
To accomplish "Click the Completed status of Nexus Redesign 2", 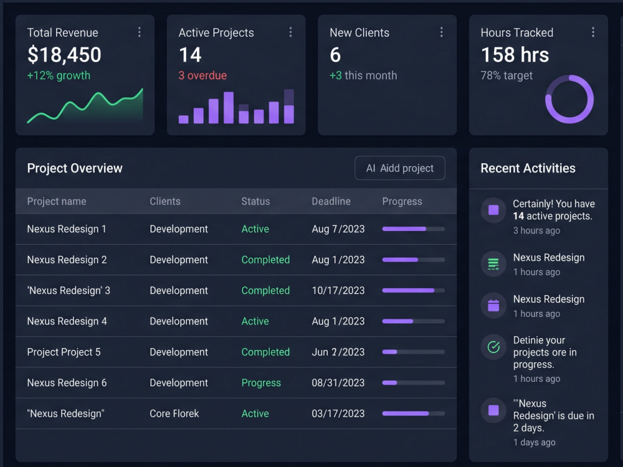I will coord(265,260).
